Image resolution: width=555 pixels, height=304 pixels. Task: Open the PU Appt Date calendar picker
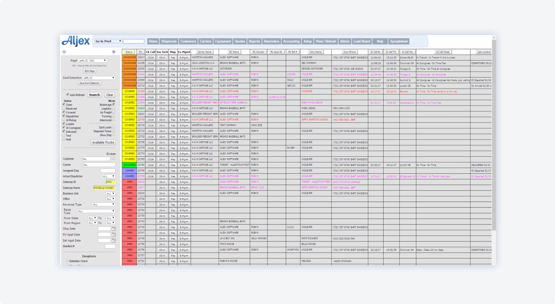click(113, 235)
